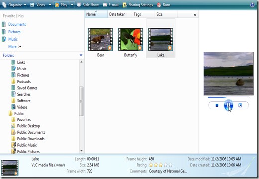259x179 pixels.
Task: Open Sharing Settings
Action: [138, 5]
